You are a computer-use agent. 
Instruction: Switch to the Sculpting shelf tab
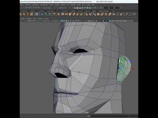33,11
